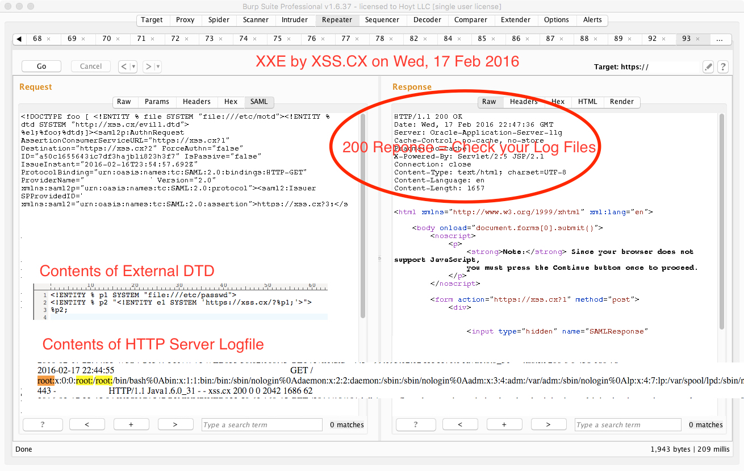Click 'Done' in status bar
This screenshot has height=471, width=744.
(24, 449)
